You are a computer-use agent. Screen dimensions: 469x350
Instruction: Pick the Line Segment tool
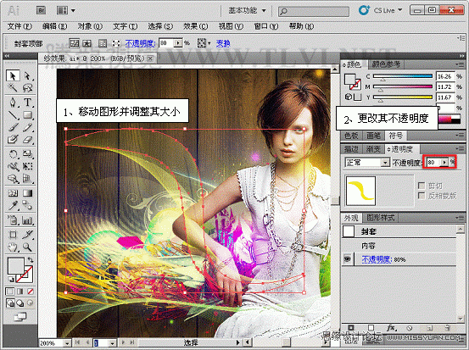[13, 114]
